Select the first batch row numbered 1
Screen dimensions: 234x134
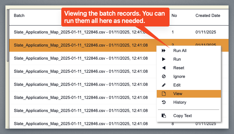(80, 32)
